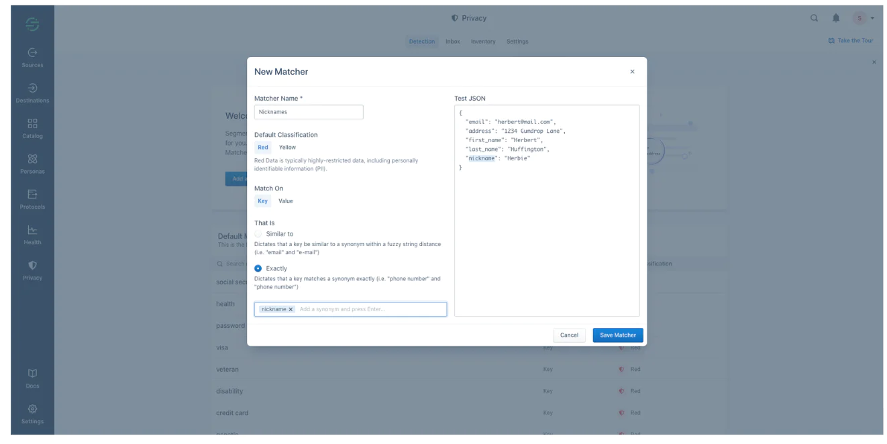The image size is (887, 444).
Task: Click Take the Tour link
Action: pyautogui.click(x=851, y=40)
